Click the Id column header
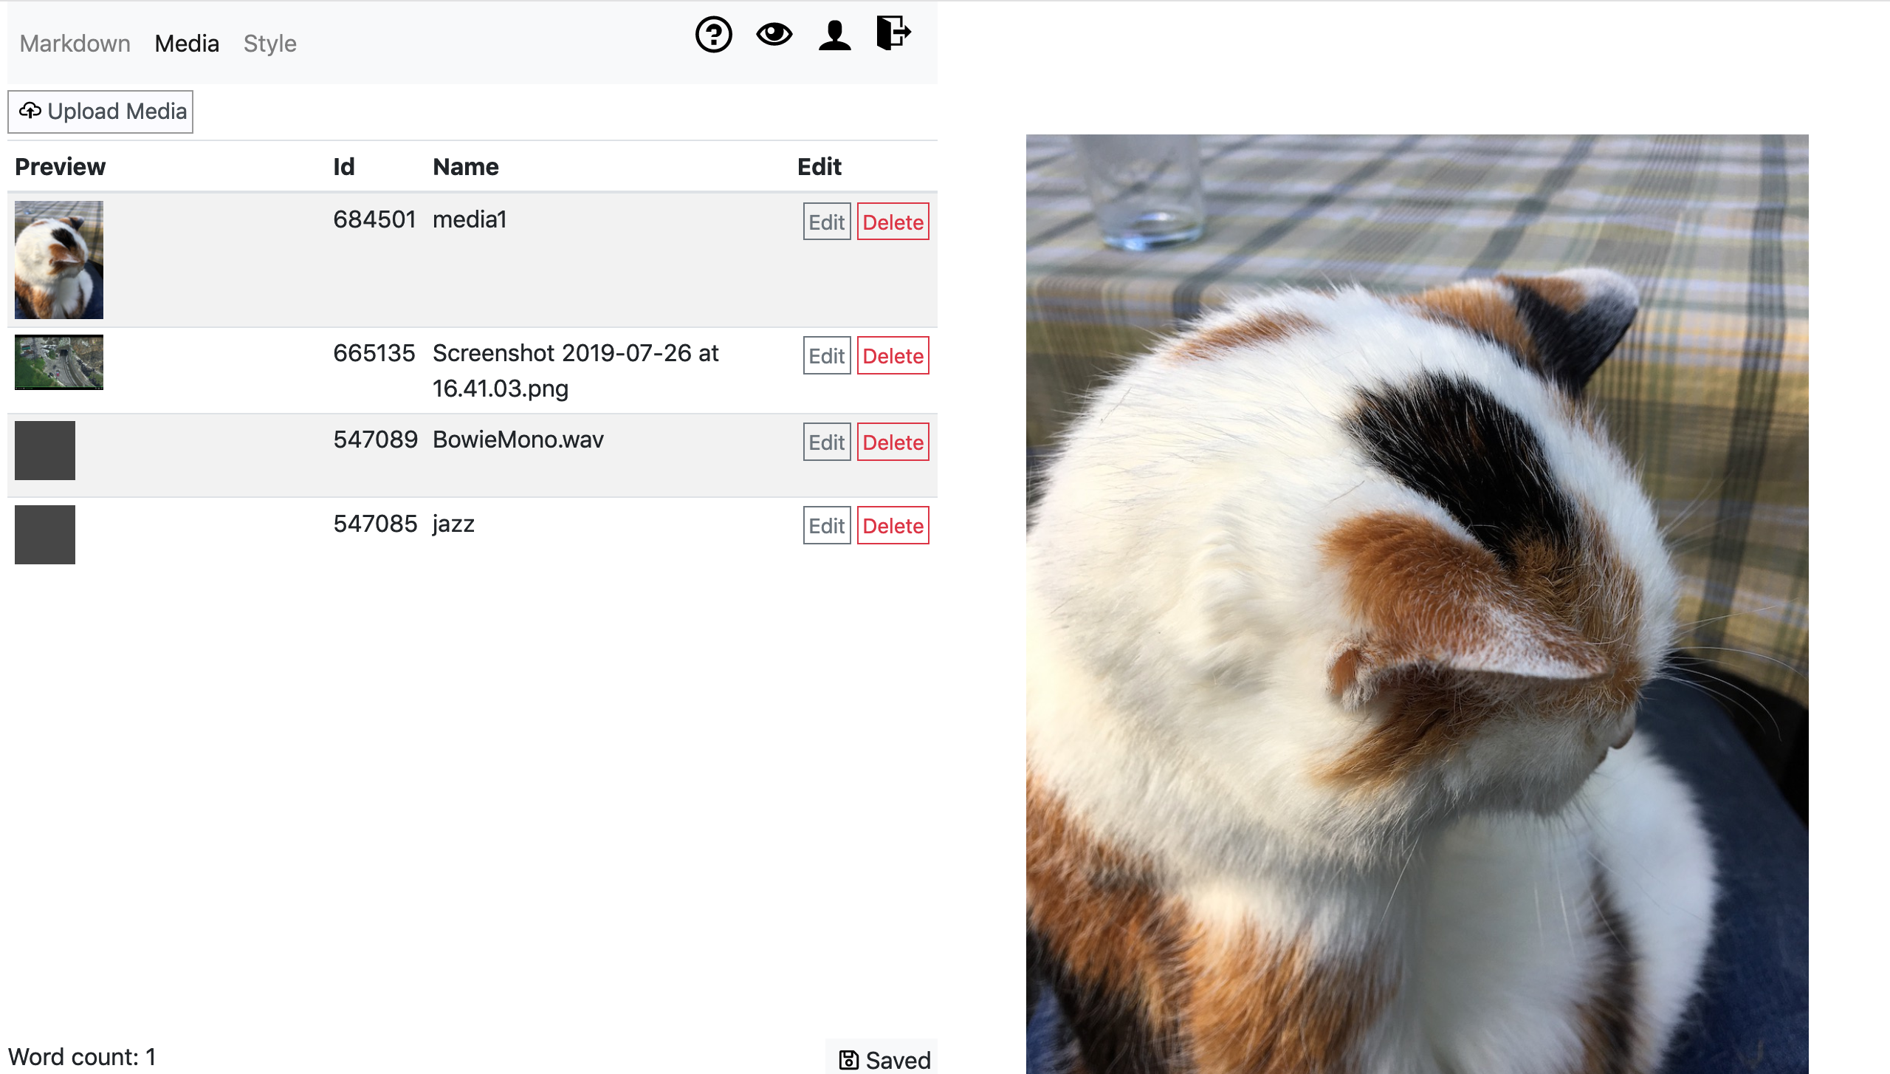 [x=343, y=167]
